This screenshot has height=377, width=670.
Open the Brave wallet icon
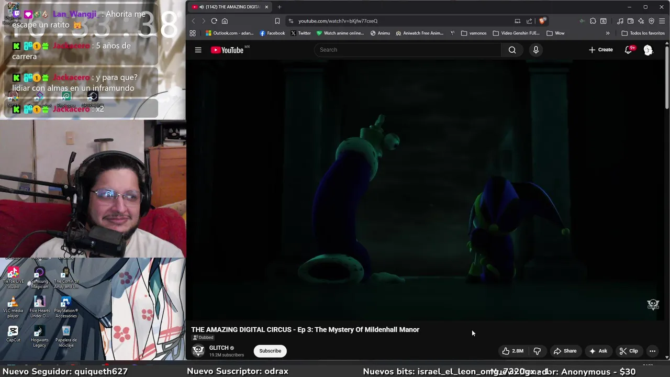click(630, 21)
